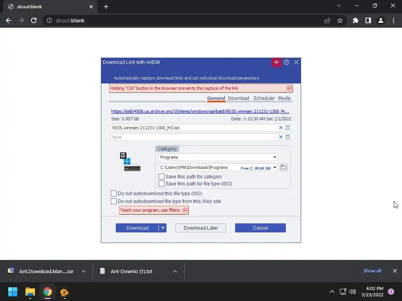Open a new browser tab
The width and height of the screenshot is (402, 301).
click(106, 7)
